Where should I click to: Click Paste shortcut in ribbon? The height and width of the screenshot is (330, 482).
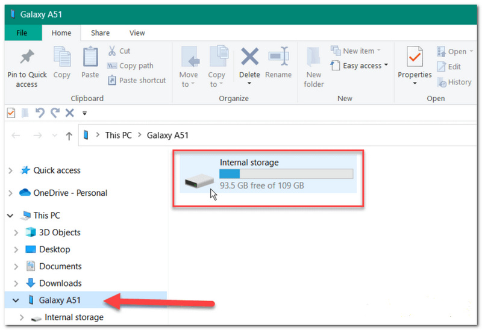[137, 81]
